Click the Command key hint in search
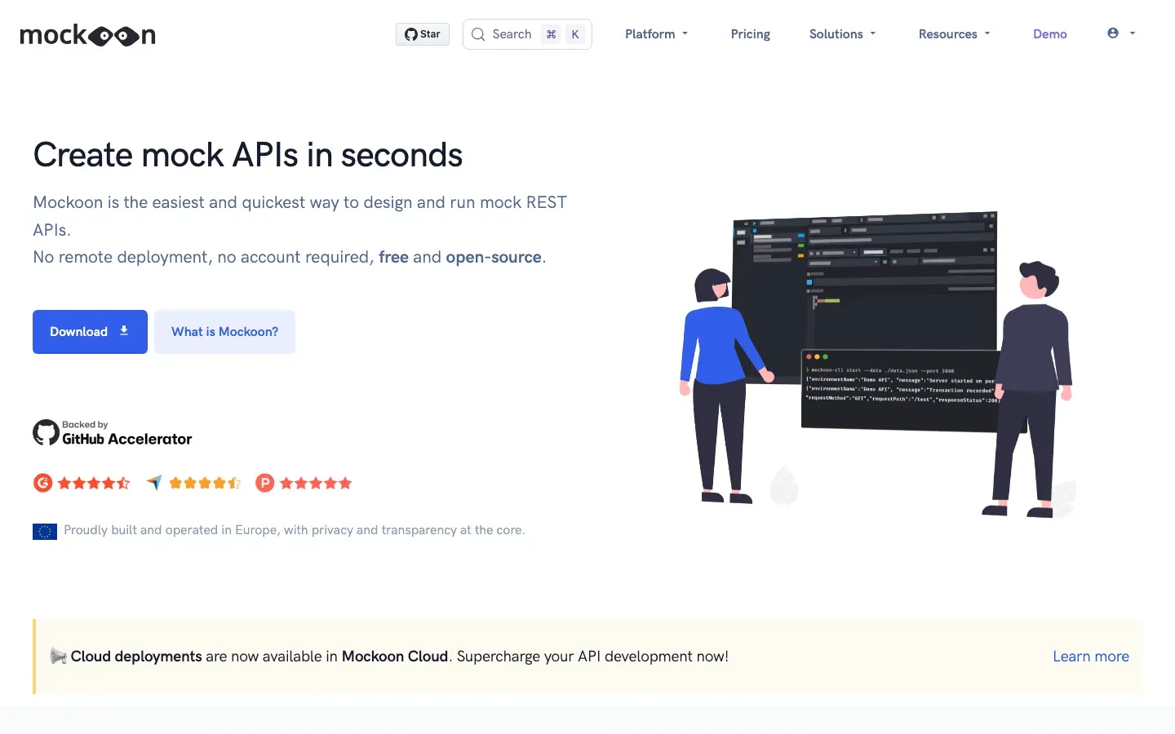The width and height of the screenshot is (1175, 734). point(552,34)
